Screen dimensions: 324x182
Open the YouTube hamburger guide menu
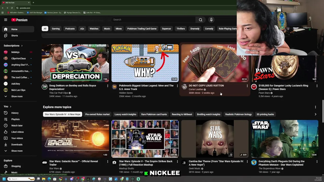tap(6, 20)
